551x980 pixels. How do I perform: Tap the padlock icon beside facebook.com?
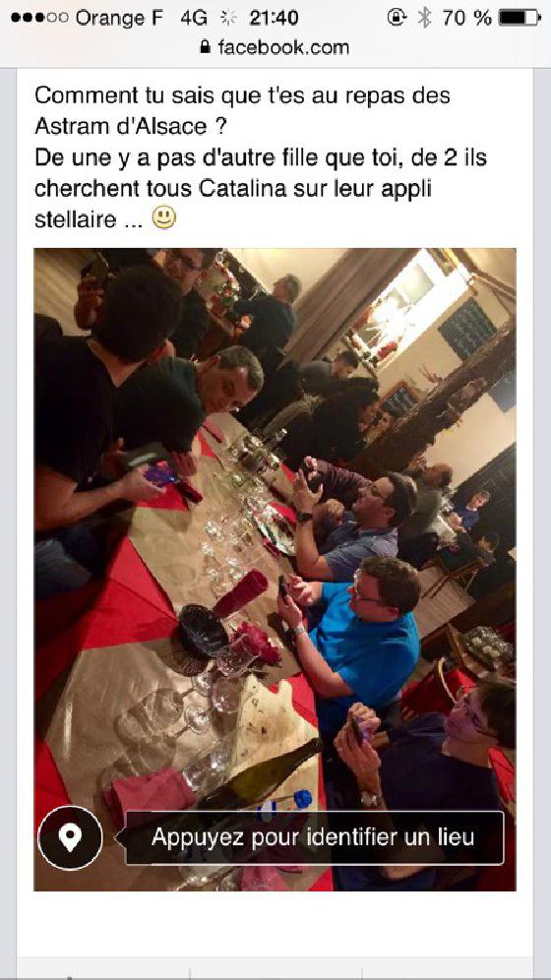coord(205,47)
